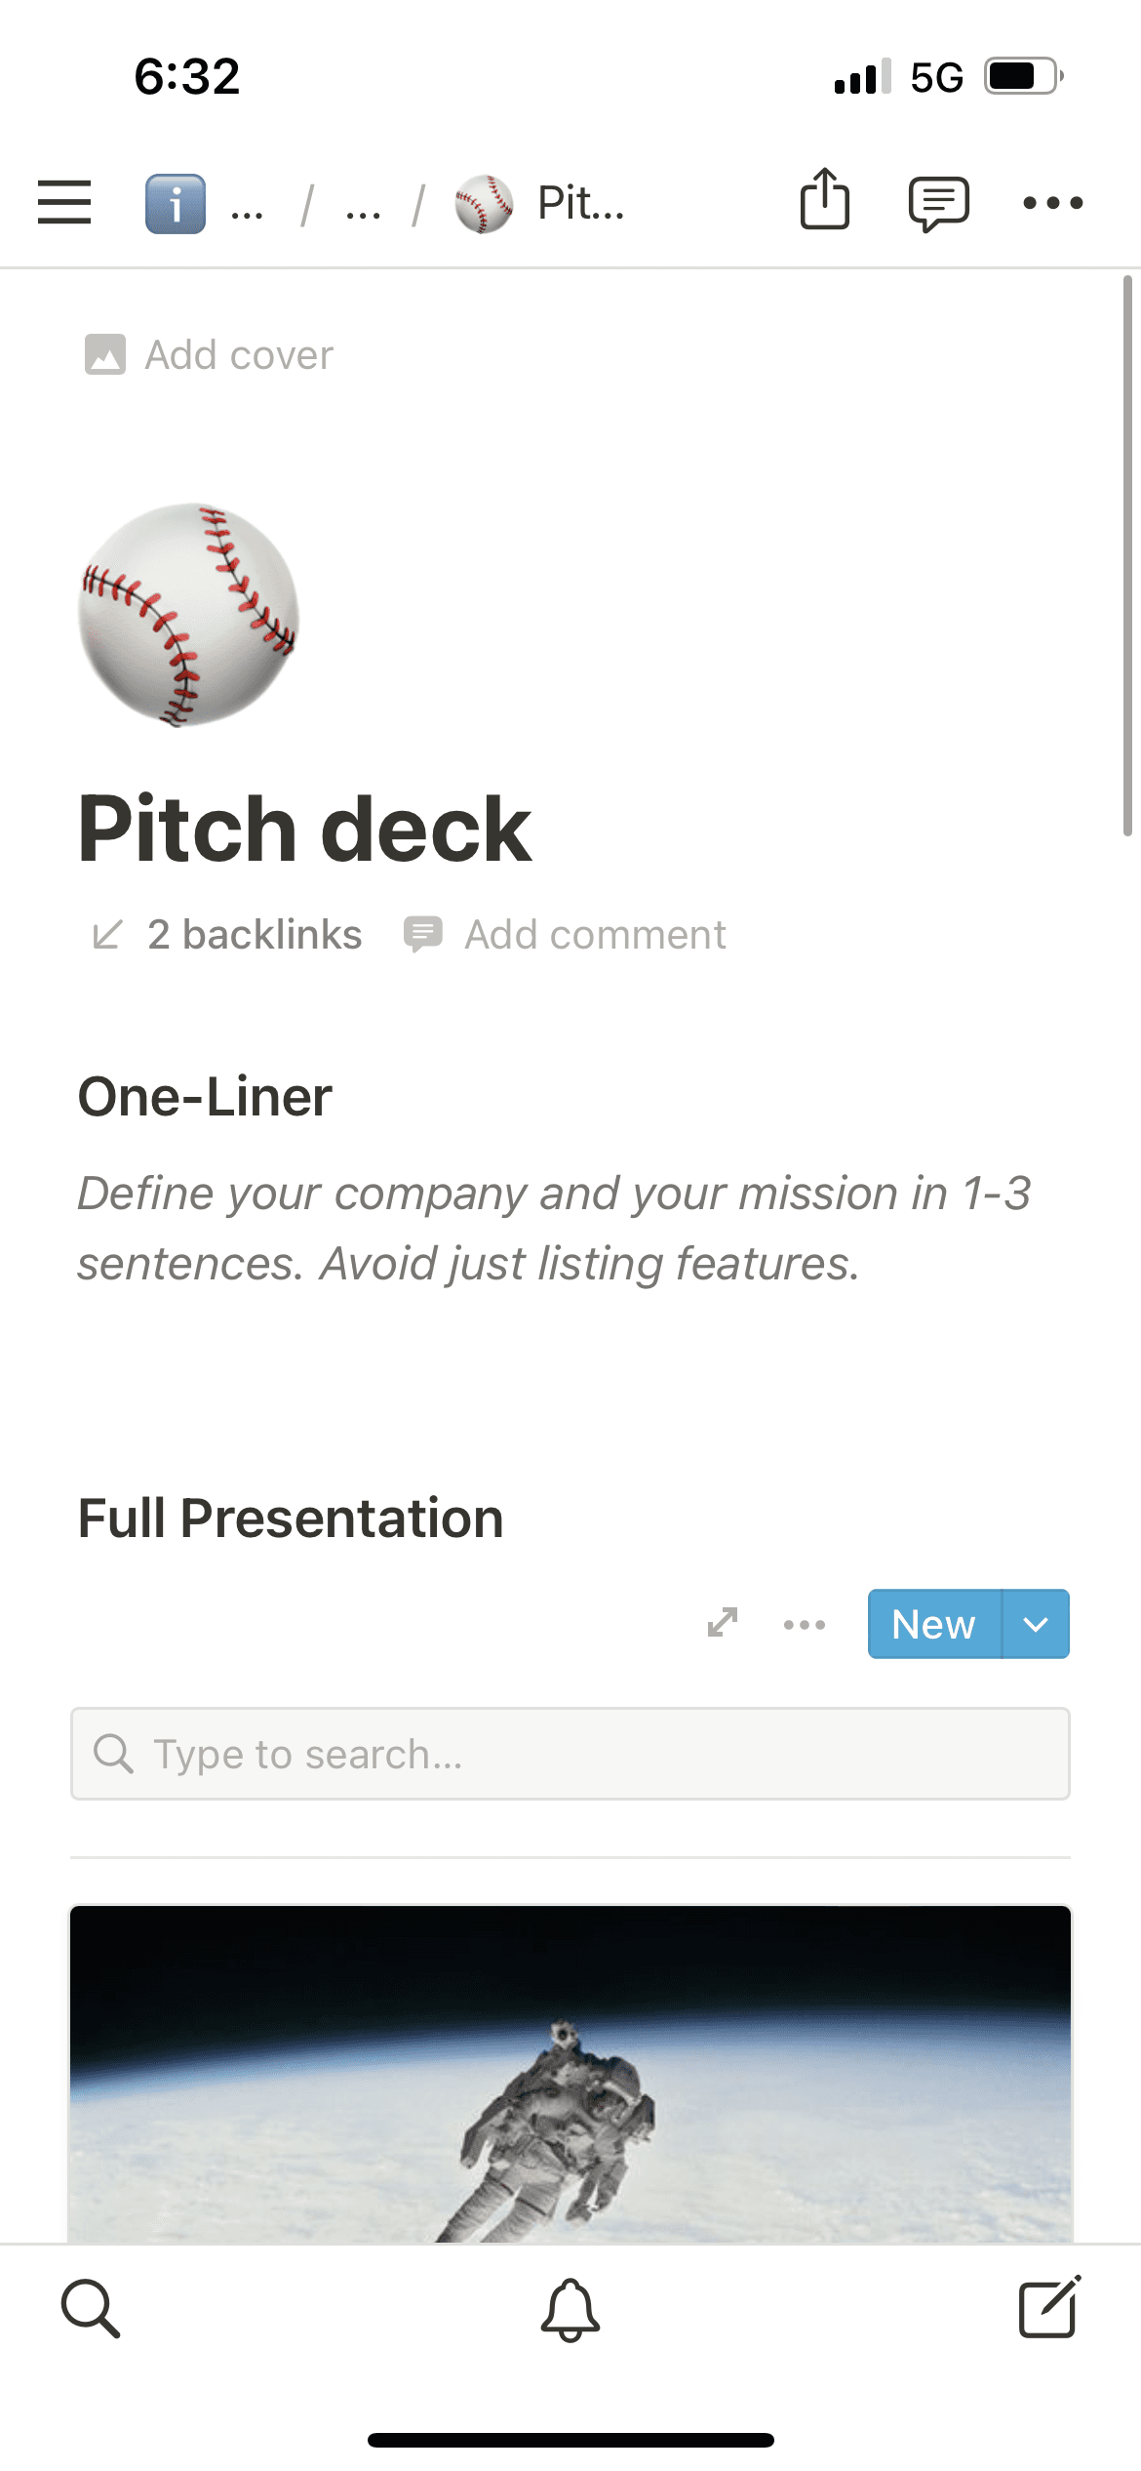Expand the Full Presentation database fullscreen

coord(723,1623)
